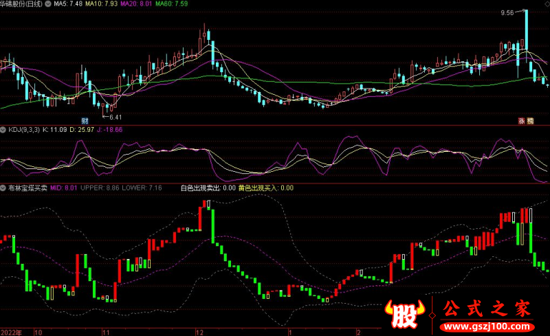Click the UPPER: 8.86 value
This screenshot has width=550, height=336.
pyautogui.click(x=100, y=188)
